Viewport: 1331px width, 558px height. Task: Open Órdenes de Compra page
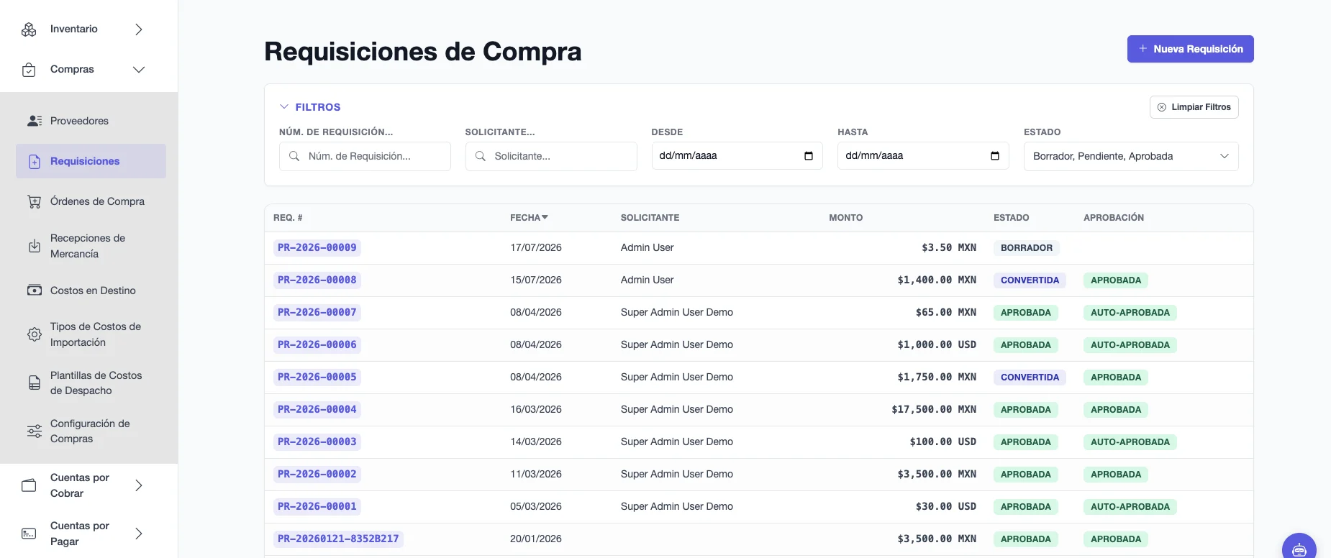click(91, 201)
